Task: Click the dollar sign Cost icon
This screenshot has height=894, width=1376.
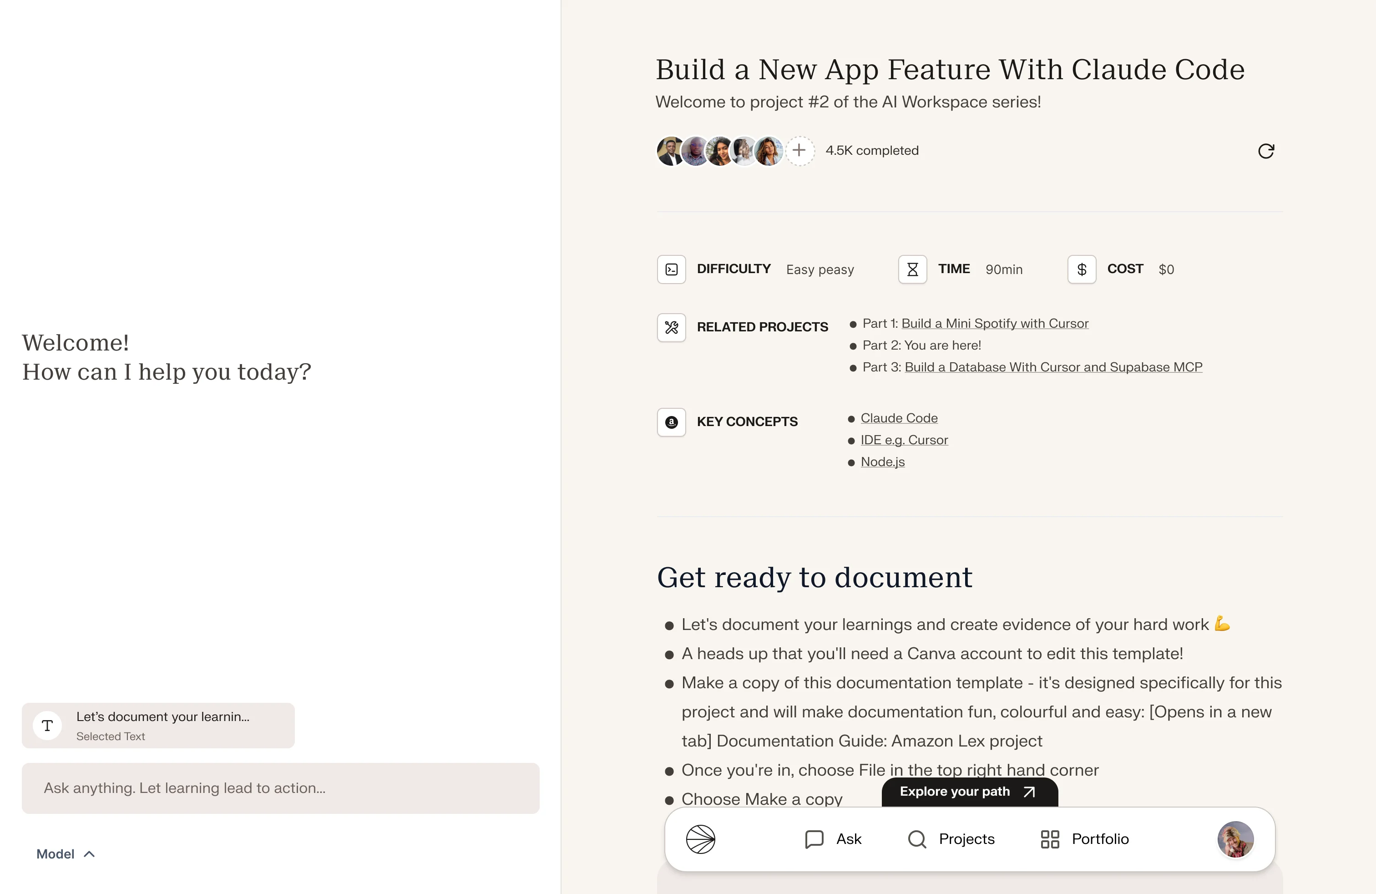Action: click(x=1082, y=269)
